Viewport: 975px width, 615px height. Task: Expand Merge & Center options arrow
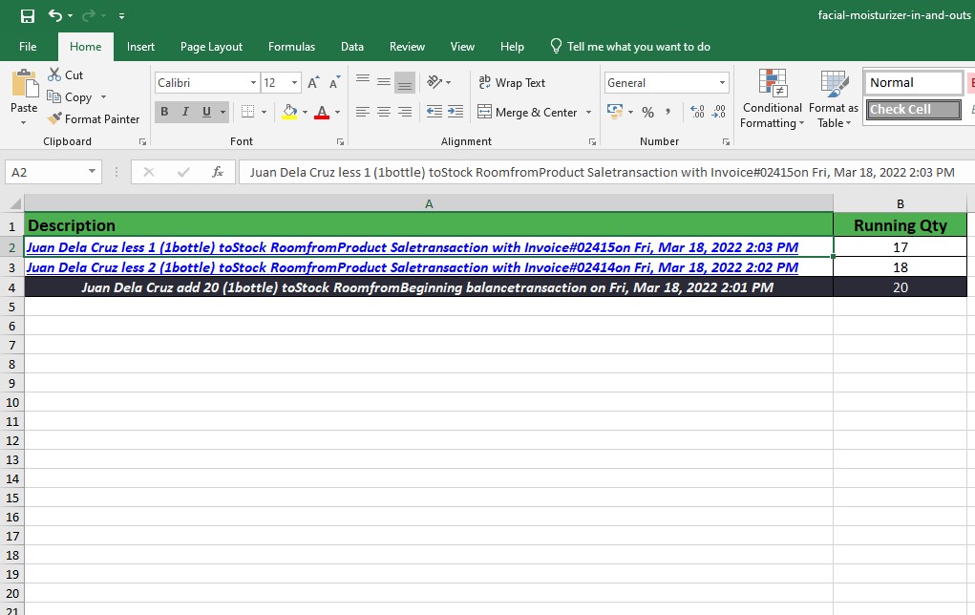(x=588, y=113)
